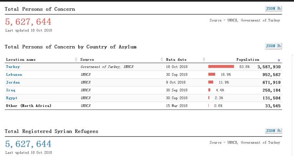Sort table by Location name arrows
The width and height of the screenshot is (294, 156).
76,59
